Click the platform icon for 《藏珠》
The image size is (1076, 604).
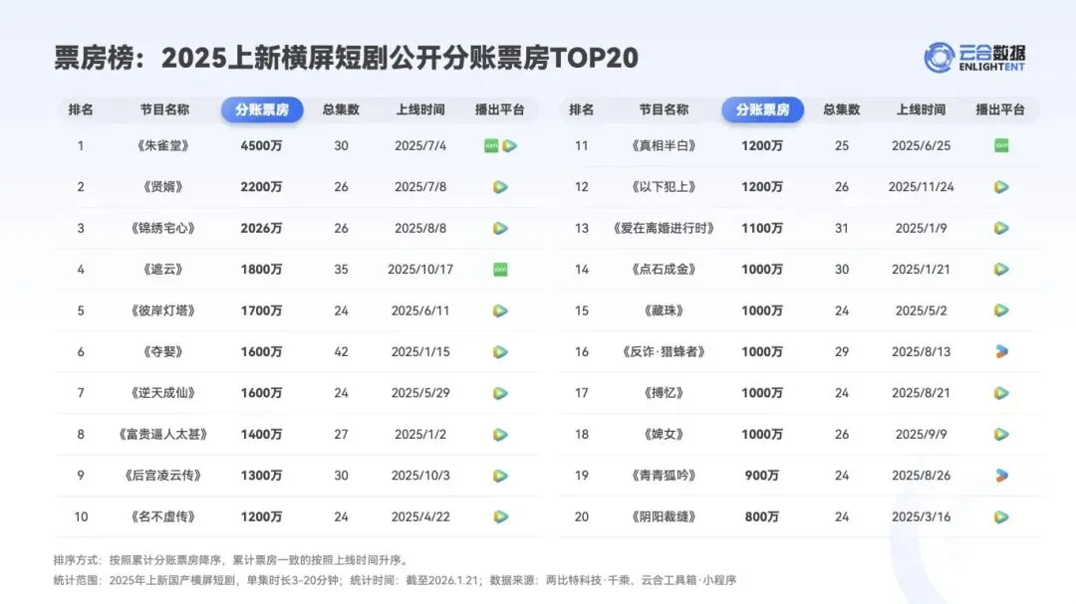(1001, 310)
